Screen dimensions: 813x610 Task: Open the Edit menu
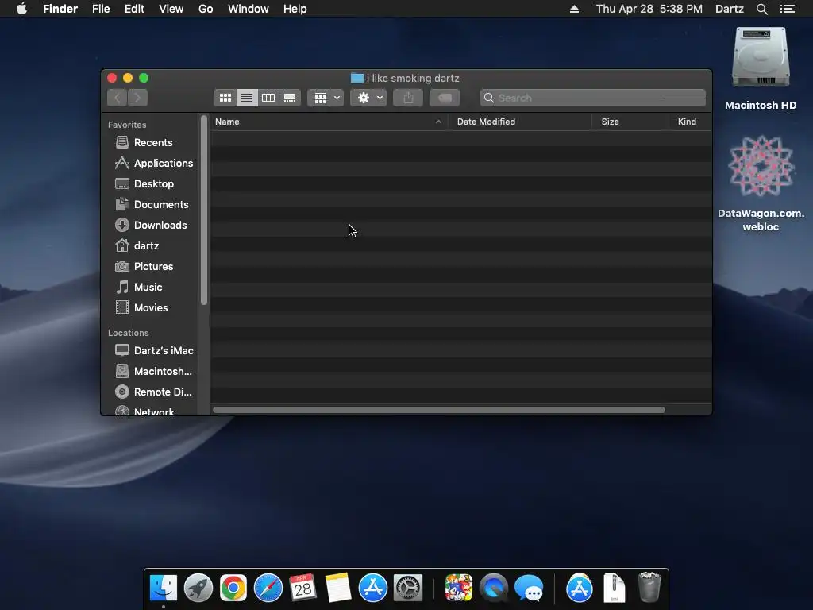(x=134, y=9)
